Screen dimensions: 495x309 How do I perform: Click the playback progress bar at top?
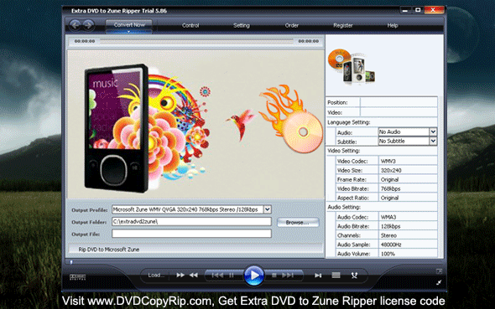pyautogui.click(x=196, y=41)
